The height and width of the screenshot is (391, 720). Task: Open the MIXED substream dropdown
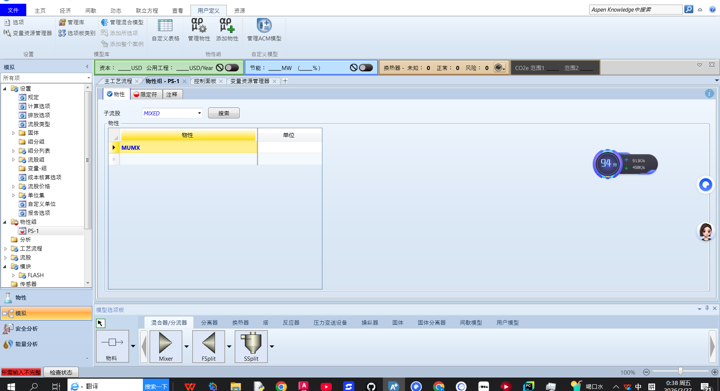click(199, 113)
